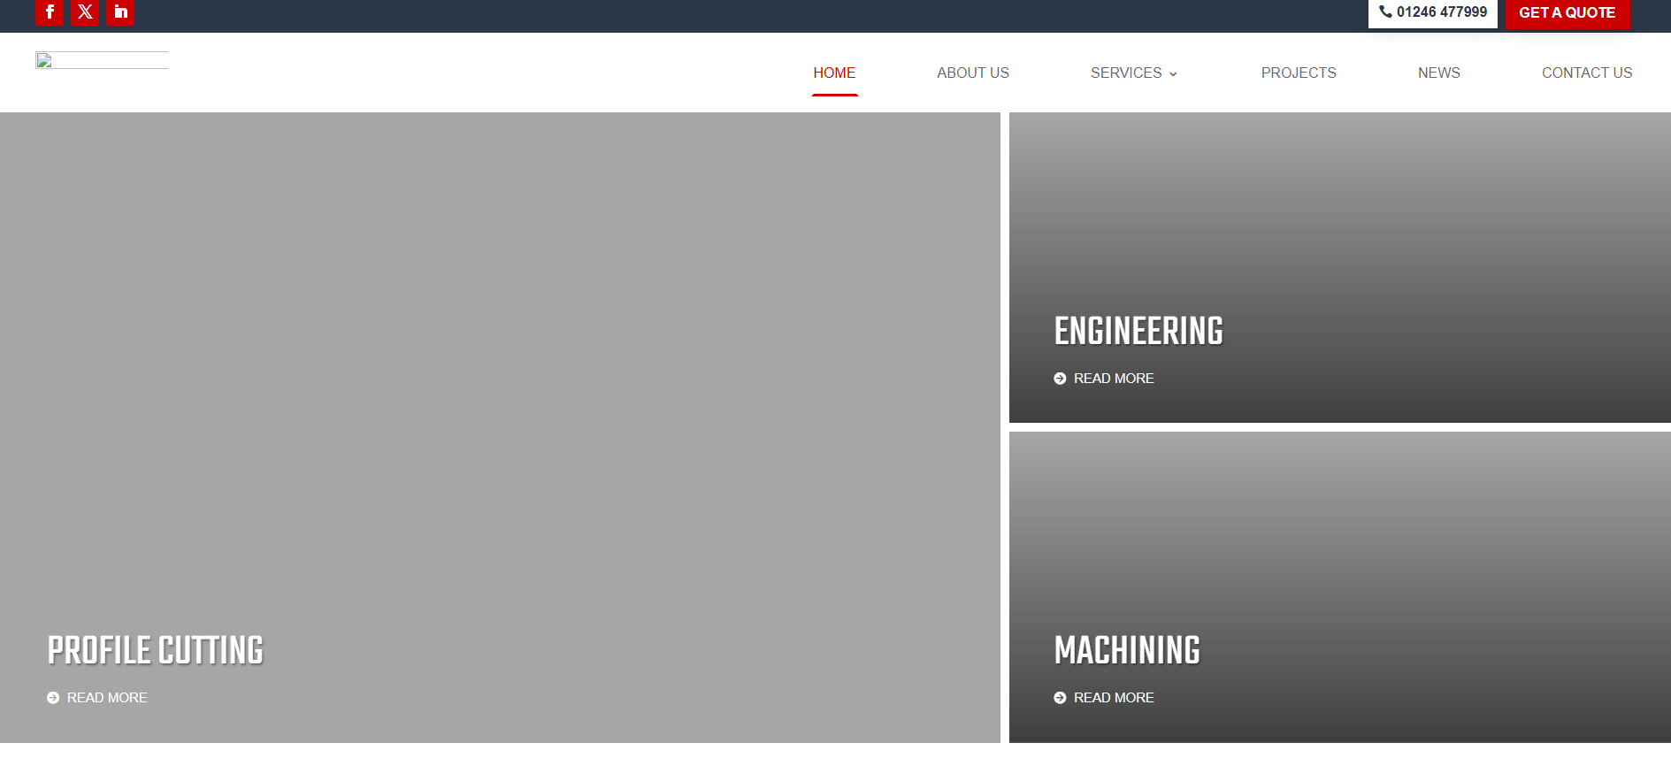Open the LinkedIn social icon

pyautogui.click(x=120, y=12)
